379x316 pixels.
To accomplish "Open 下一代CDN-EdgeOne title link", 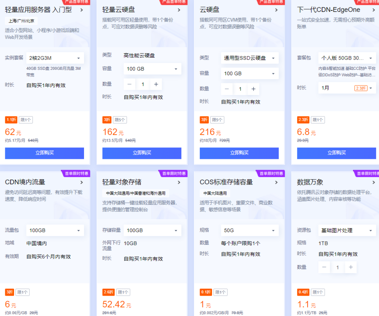I will pos(329,10).
